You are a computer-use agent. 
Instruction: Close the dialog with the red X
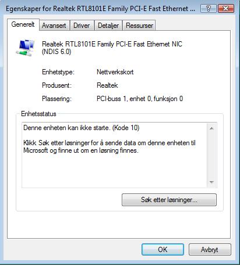[226, 9]
